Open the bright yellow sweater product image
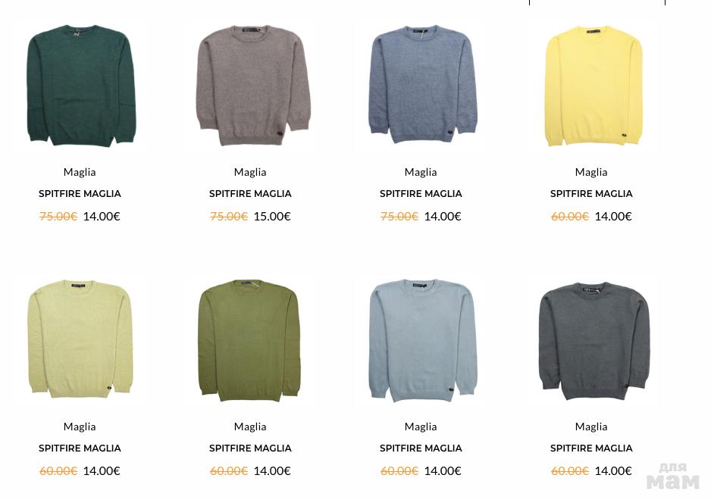 (x=591, y=84)
